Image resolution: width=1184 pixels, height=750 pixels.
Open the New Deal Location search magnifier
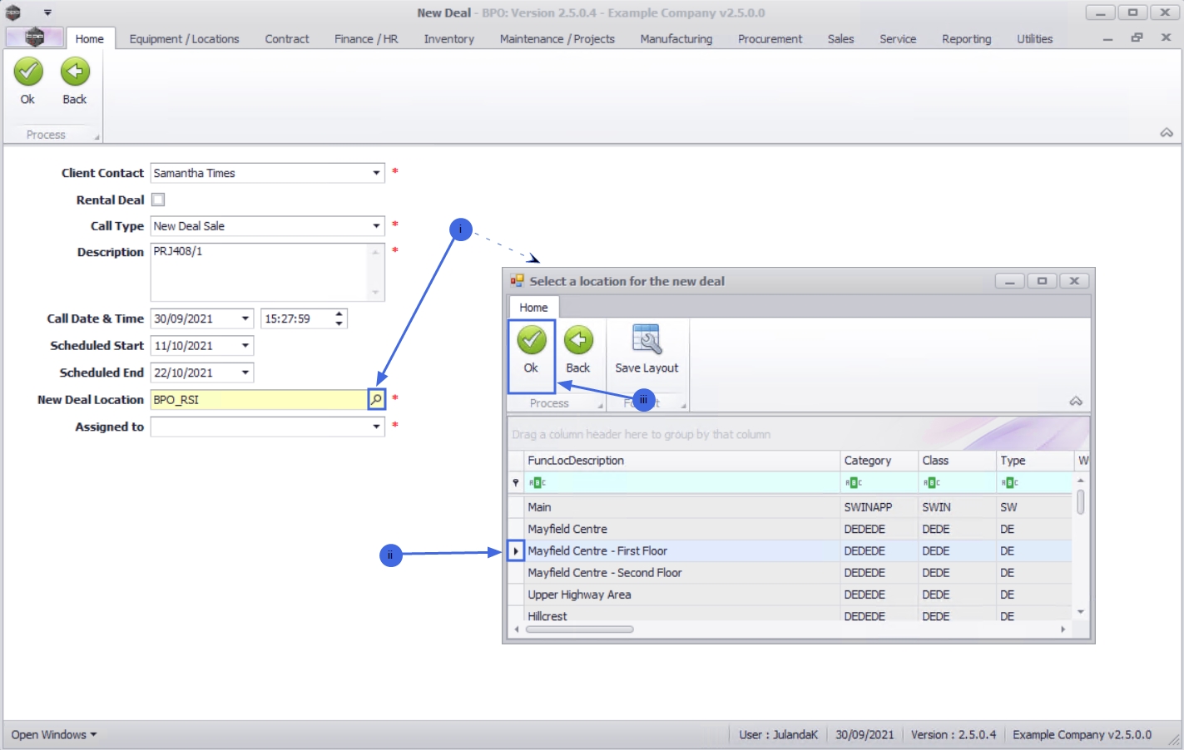point(376,400)
